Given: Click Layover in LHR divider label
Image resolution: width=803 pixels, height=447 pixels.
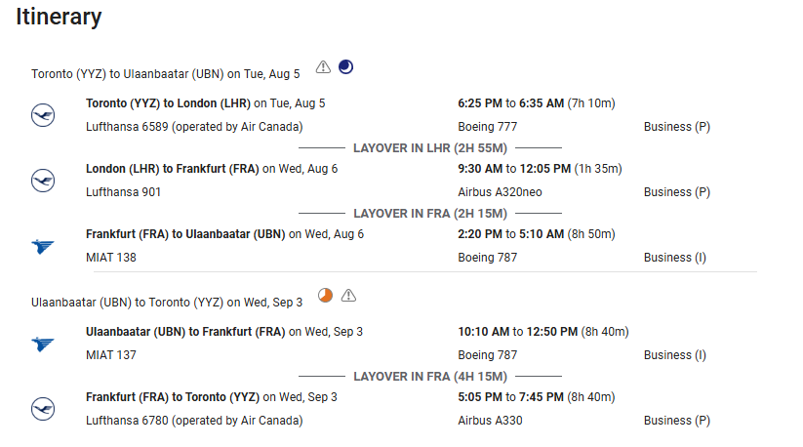Looking at the screenshot, I should (429, 147).
